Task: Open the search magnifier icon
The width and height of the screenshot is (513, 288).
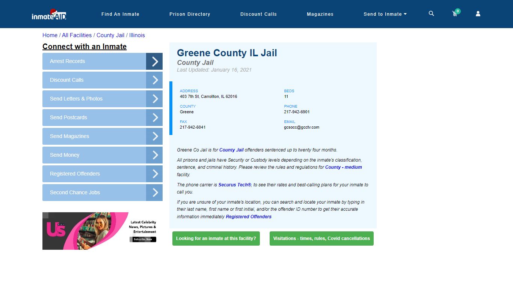Action: coord(431,13)
